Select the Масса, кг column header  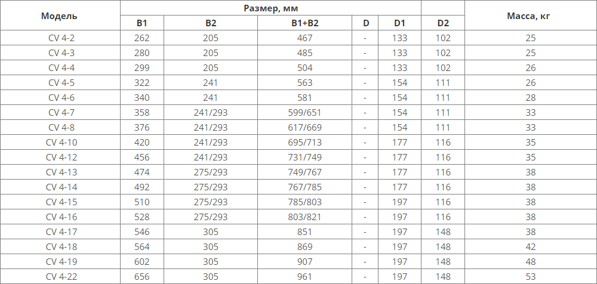point(531,16)
